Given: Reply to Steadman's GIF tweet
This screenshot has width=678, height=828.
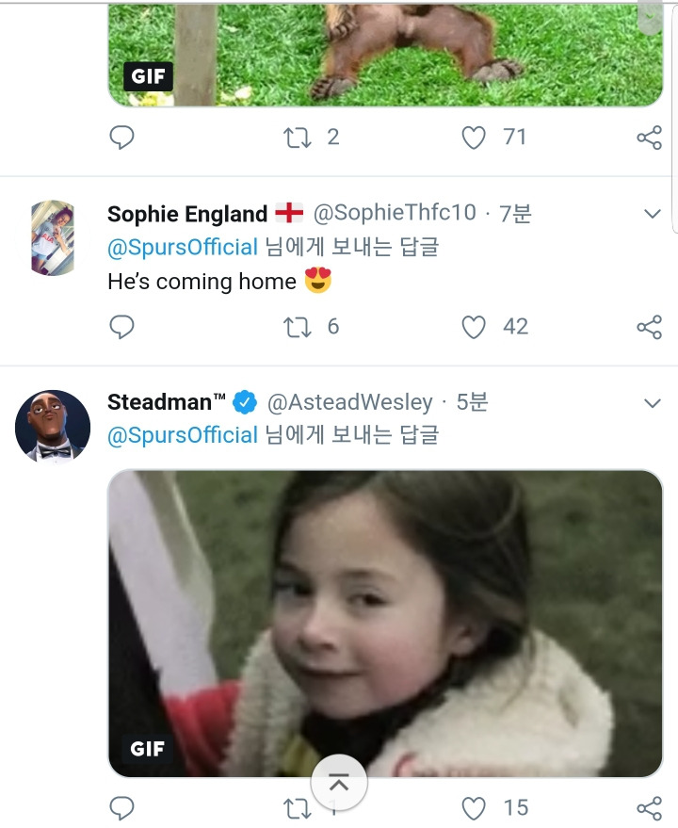Looking at the screenshot, I should pos(122,807).
